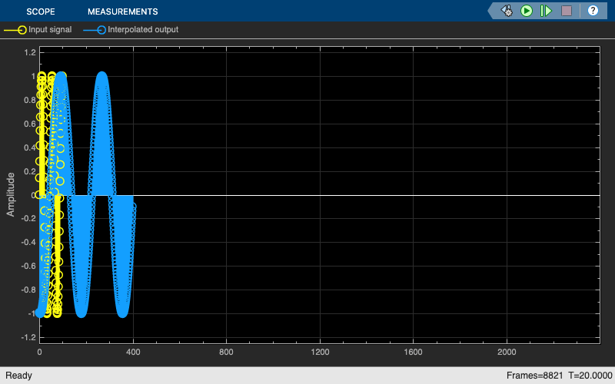Toggle Input signal legend entry
615x384 pixels.
38,30
